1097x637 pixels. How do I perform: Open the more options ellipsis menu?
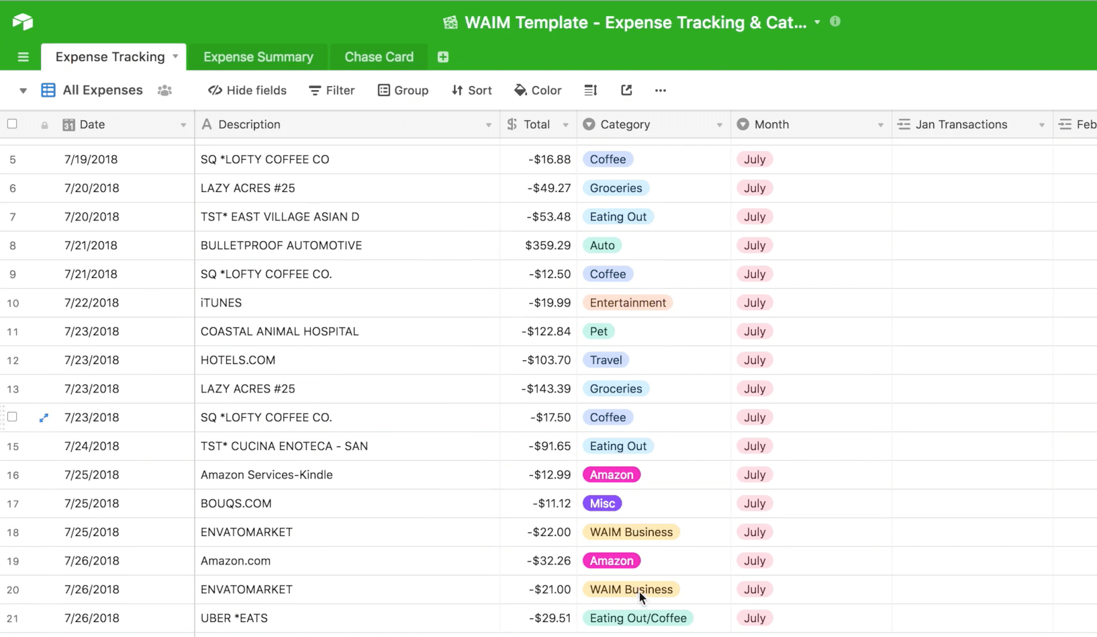point(661,90)
